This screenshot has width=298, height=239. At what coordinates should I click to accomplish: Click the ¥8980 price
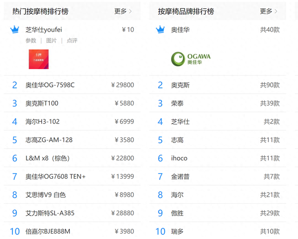[124, 195]
